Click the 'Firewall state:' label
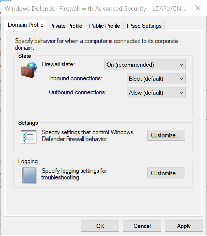Screen dimensions: 207x236 coord(58,64)
